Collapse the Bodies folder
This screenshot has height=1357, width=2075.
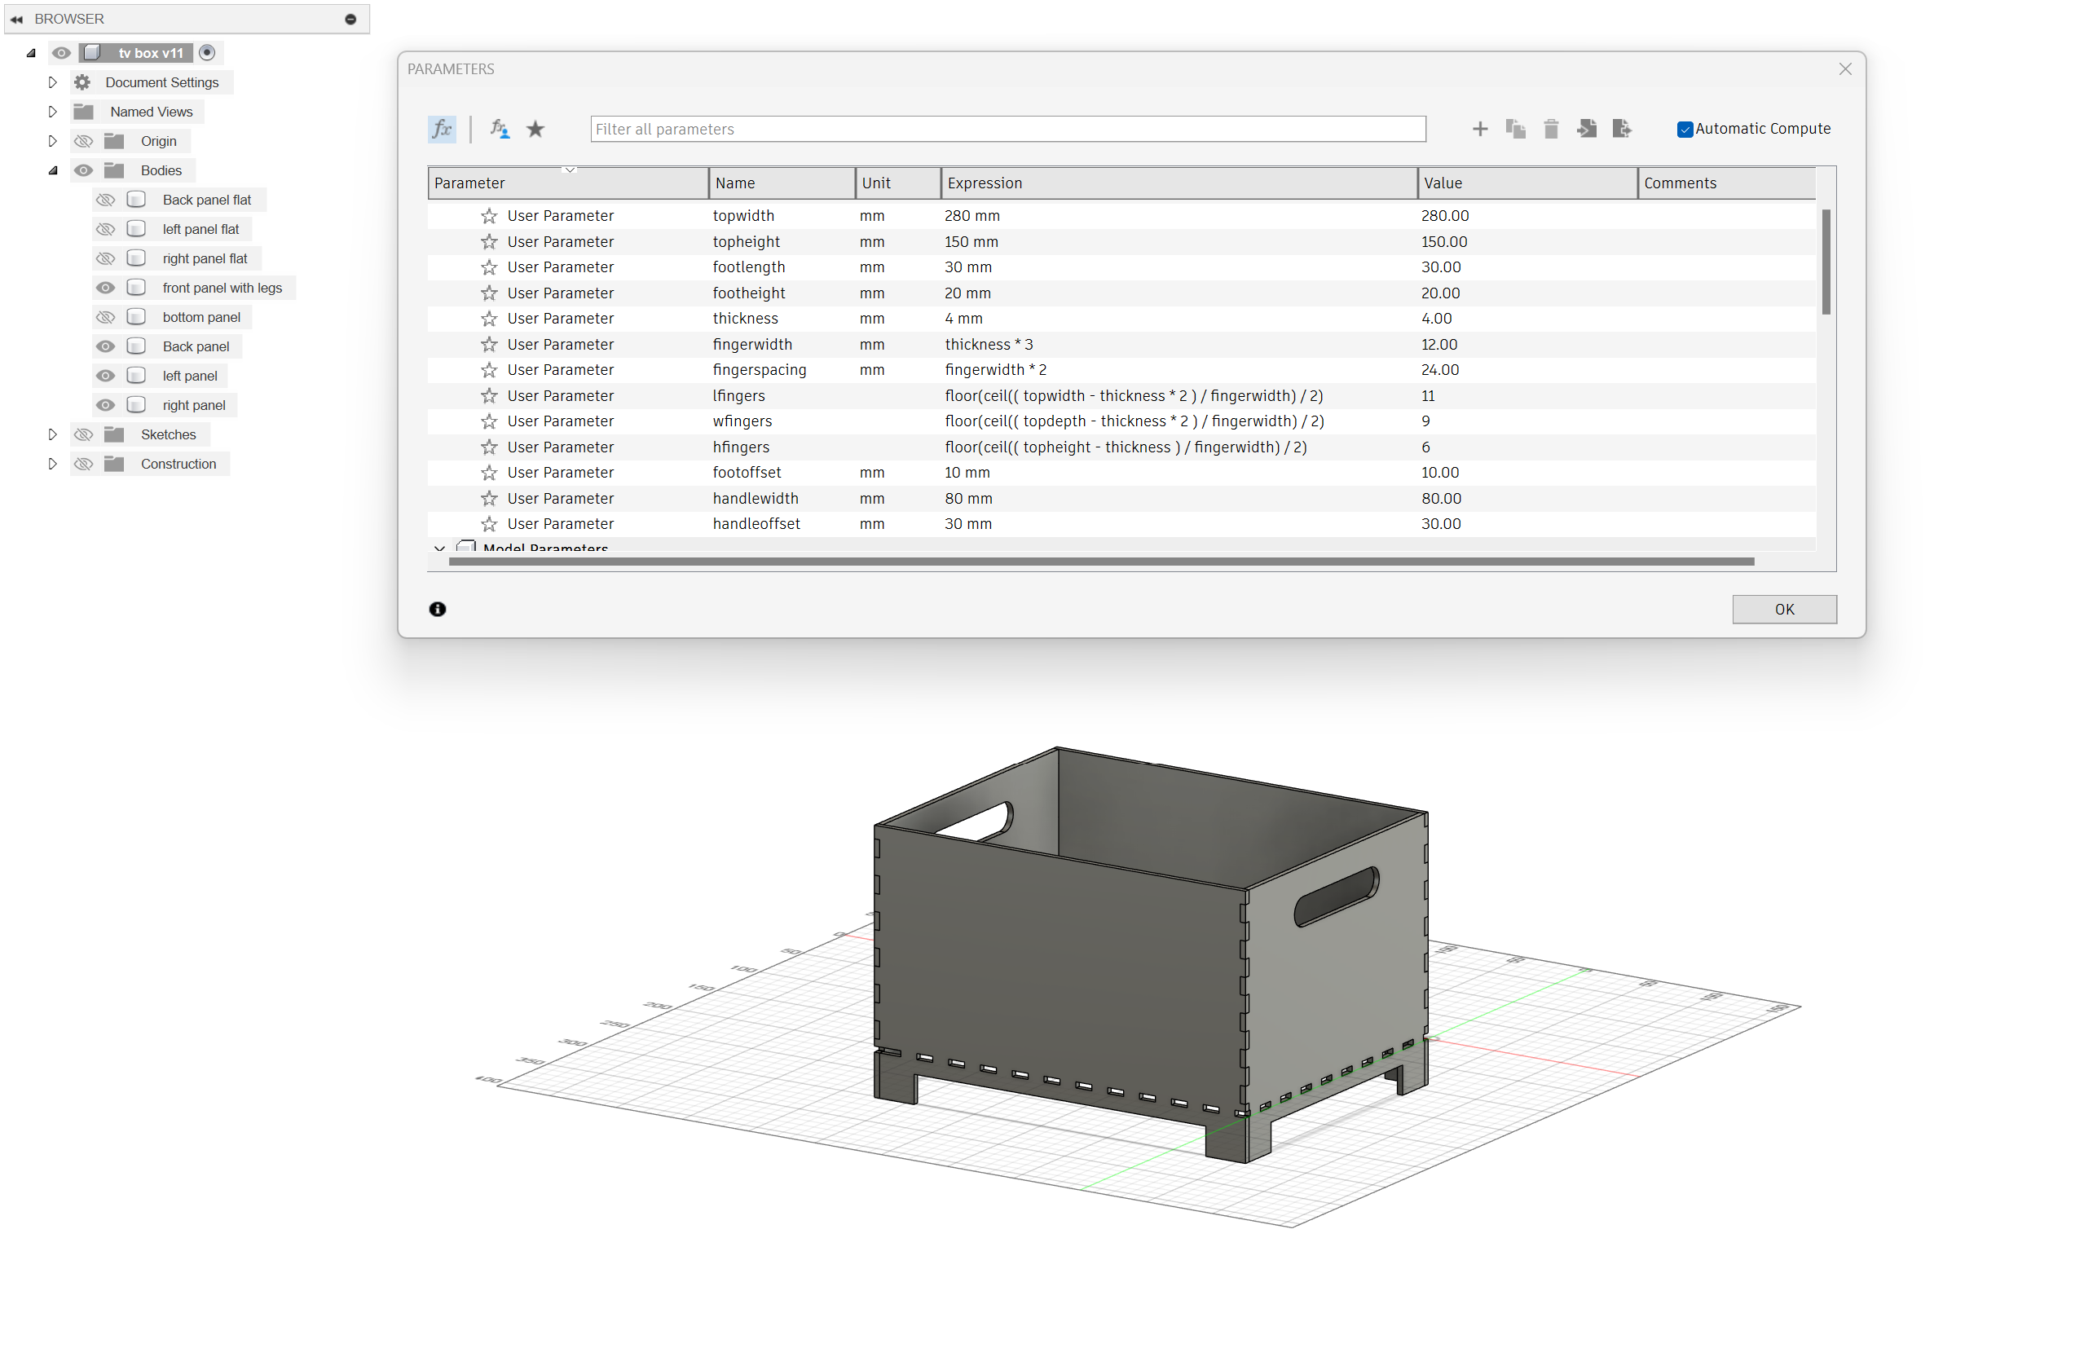pyautogui.click(x=52, y=170)
